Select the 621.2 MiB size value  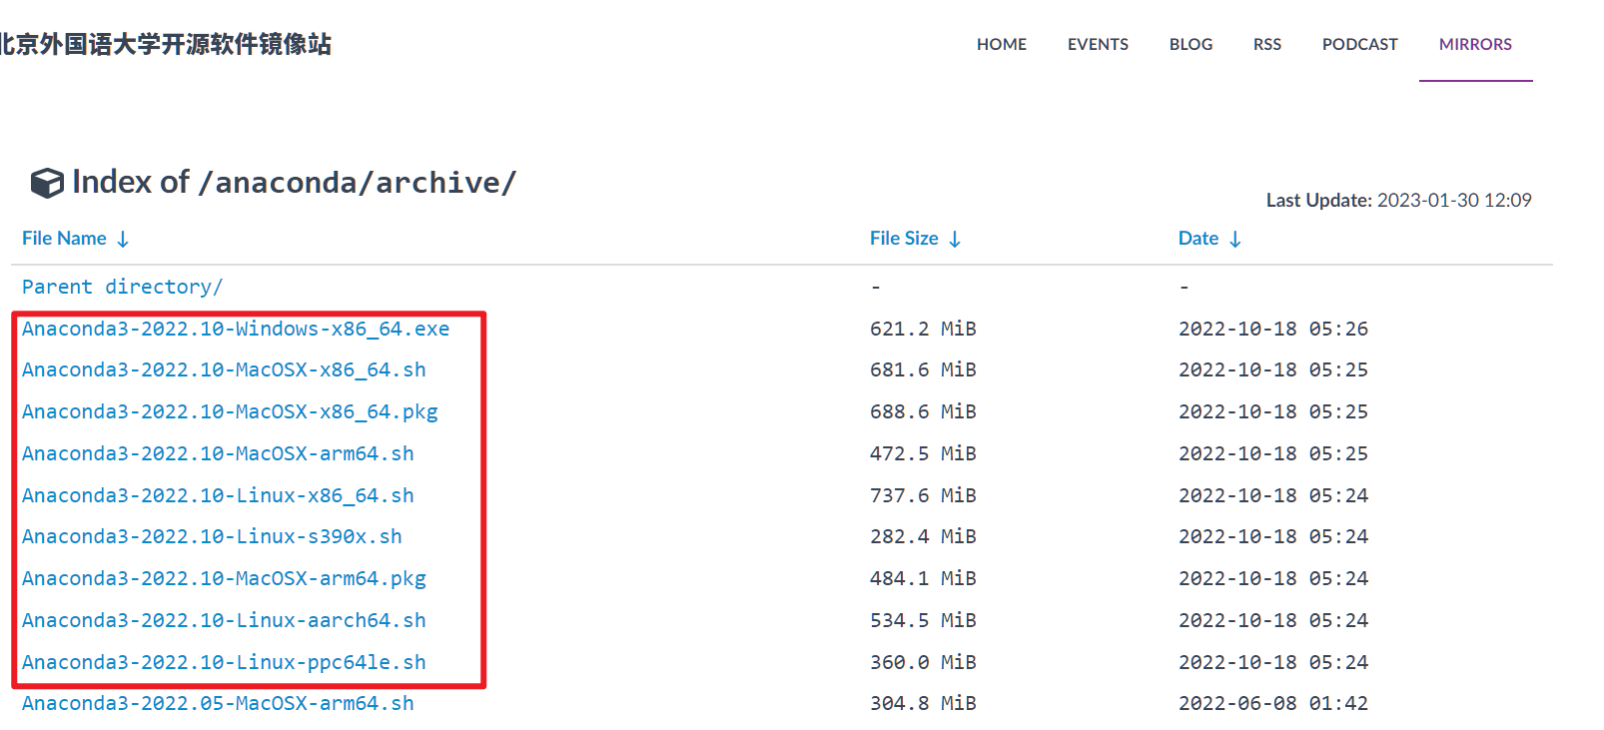coord(923,329)
